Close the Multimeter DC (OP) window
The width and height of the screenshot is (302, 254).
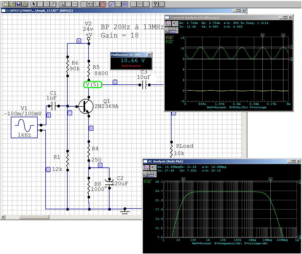click(149, 55)
